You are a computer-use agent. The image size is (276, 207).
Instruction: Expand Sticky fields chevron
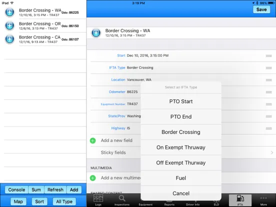[x=272, y=152]
